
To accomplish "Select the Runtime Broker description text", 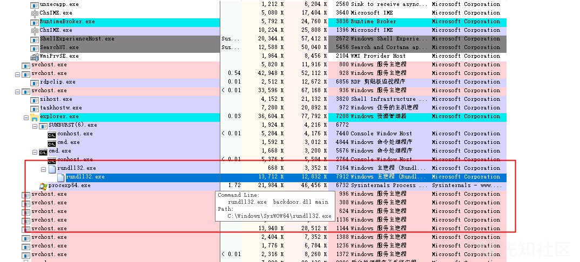I will tap(373, 22).
